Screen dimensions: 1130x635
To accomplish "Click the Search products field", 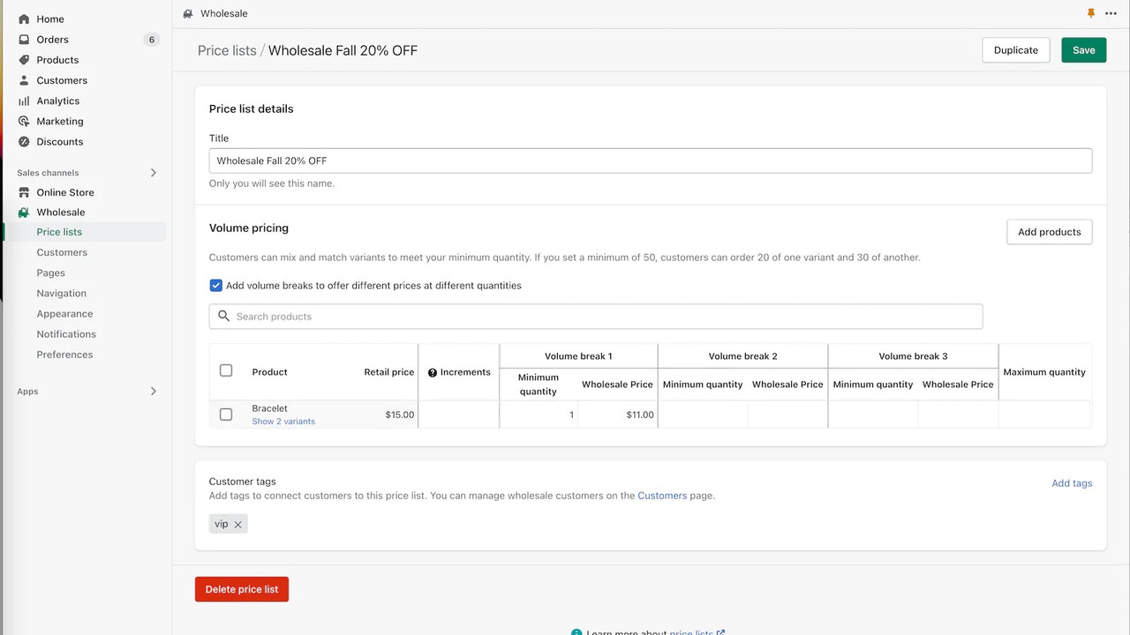I will click(x=596, y=317).
